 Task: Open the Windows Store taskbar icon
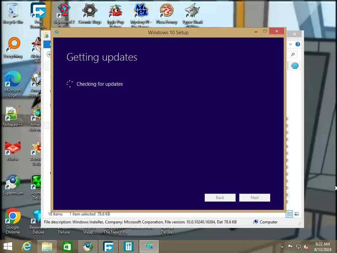tap(67, 246)
